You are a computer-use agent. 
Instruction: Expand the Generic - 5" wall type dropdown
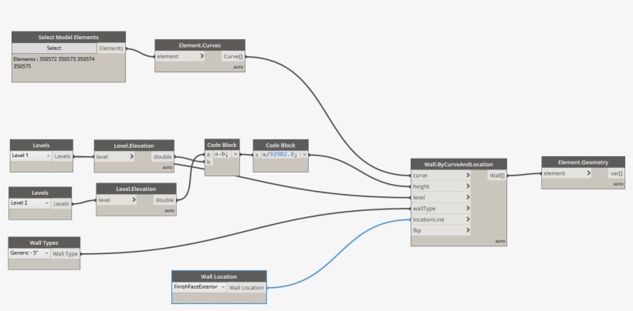[x=29, y=253]
